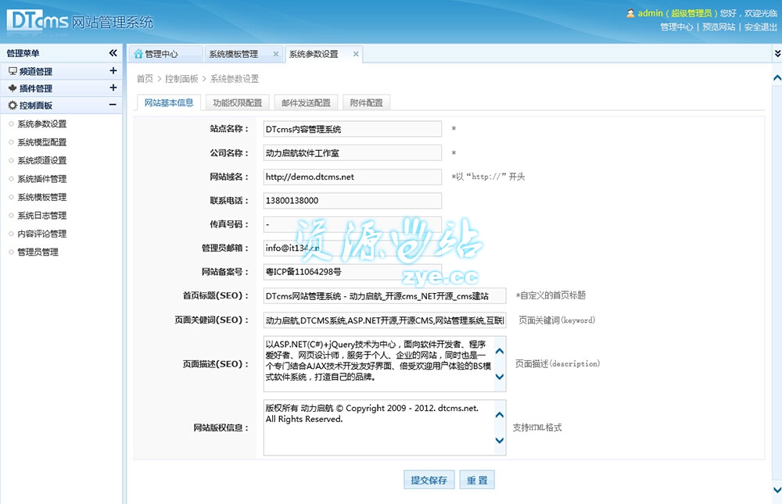The width and height of the screenshot is (782, 504).
Task: Click the 提交保存 button
Action: pyautogui.click(x=429, y=480)
